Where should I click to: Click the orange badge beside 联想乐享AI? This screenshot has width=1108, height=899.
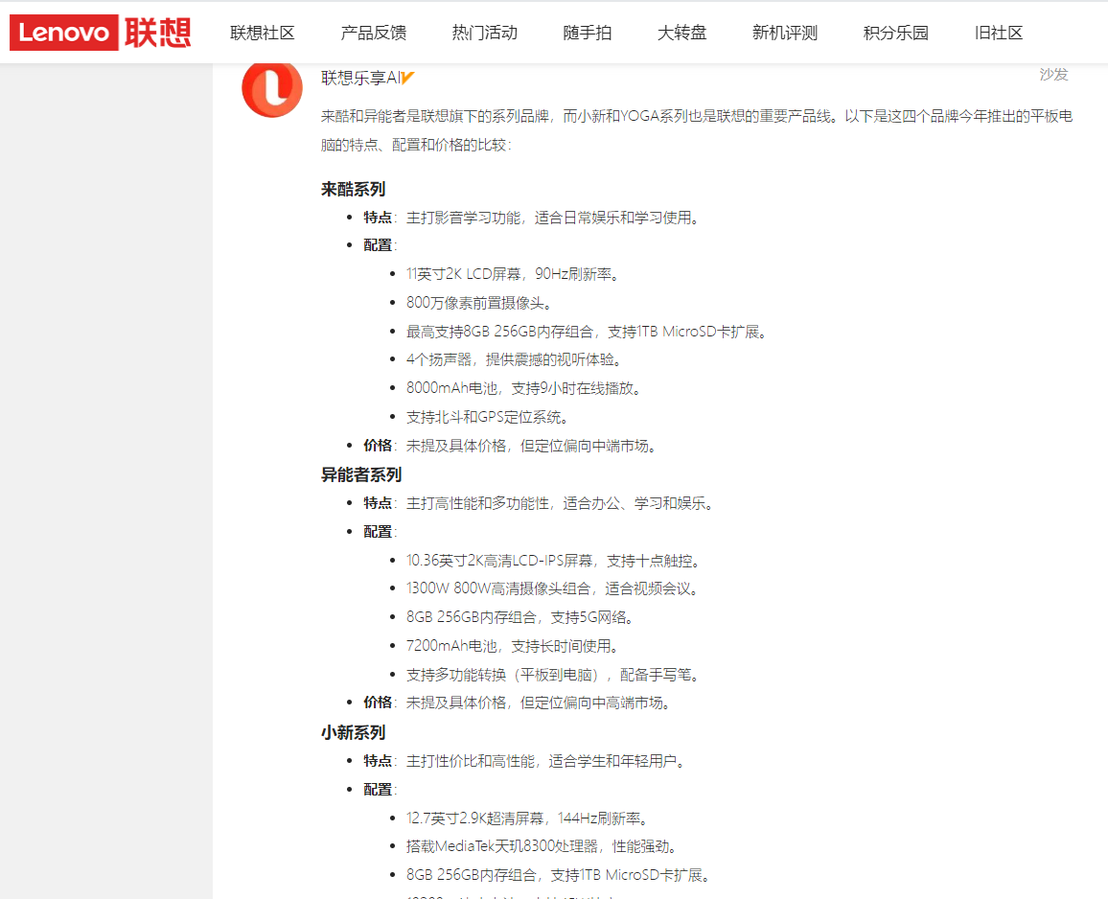coord(408,78)
